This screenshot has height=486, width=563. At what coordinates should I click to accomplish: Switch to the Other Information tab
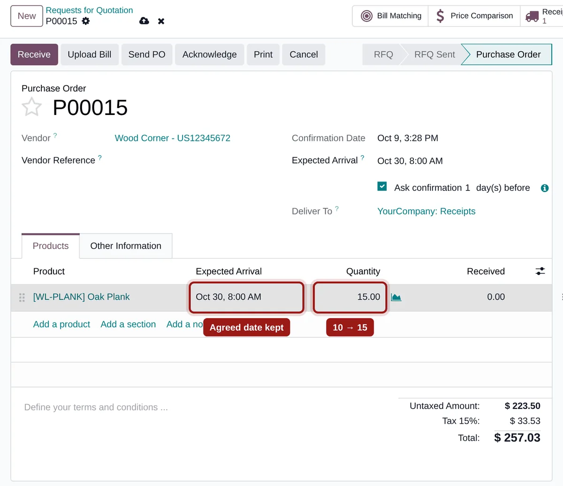126,246
